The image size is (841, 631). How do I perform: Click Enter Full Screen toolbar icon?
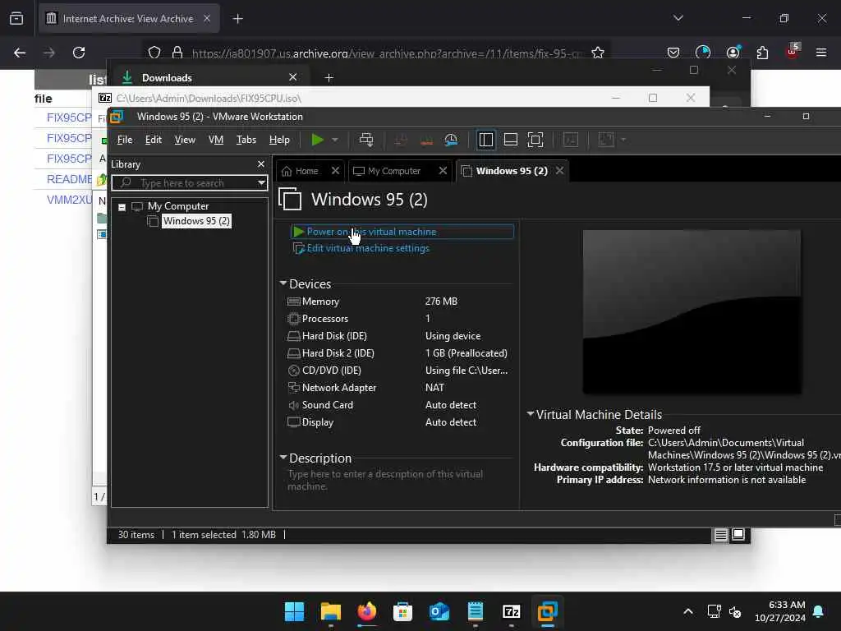point(535,140)
